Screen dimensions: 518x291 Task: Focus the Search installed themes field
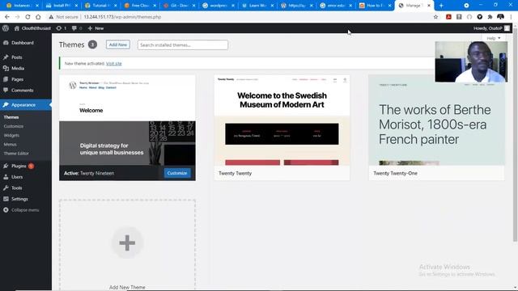click(x=183, y=45)
